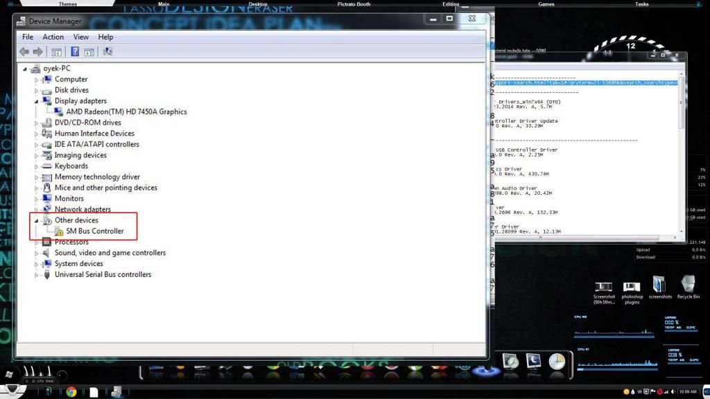Expand the Human Interface Devices node
The width and height of the screenshot is (710, 399).
pyautogui.click(x=37, y=134)
